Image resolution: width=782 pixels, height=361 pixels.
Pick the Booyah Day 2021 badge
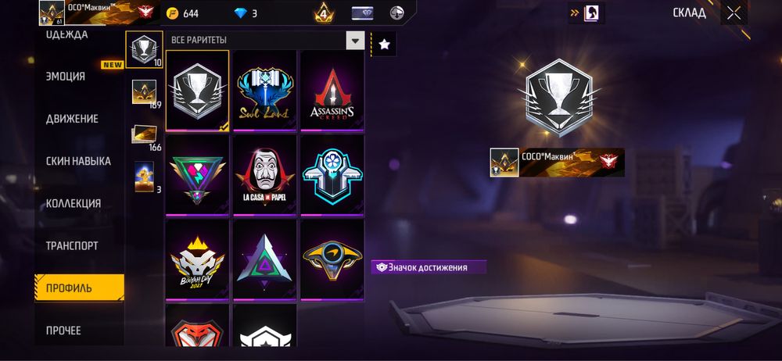tap(197, 260)
